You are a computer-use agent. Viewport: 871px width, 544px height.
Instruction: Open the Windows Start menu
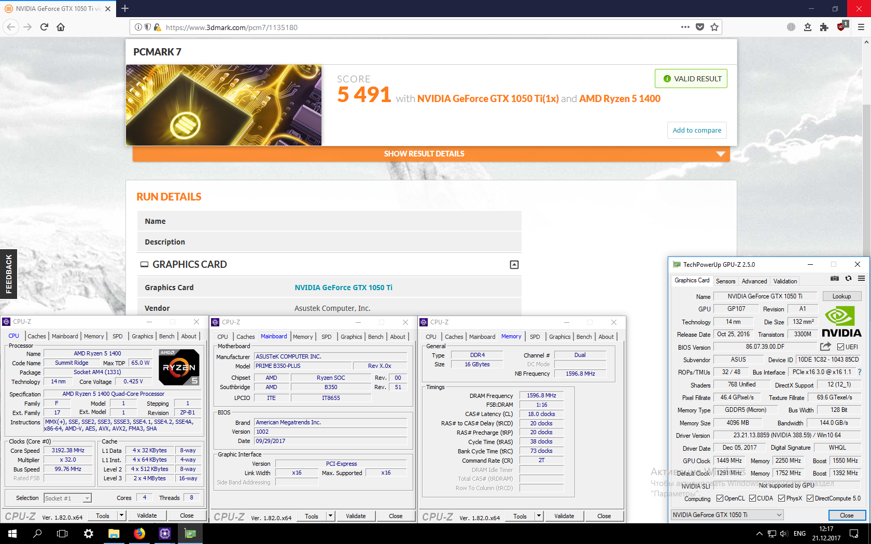coord(12,533)
